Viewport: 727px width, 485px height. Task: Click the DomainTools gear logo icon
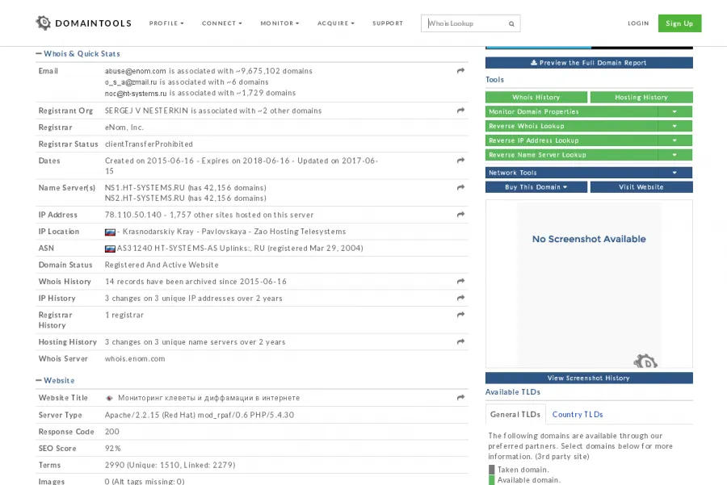[43, 23]
